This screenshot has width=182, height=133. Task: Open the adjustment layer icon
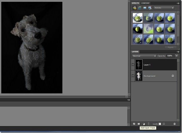pyautogui.click(x=144, y=124)
